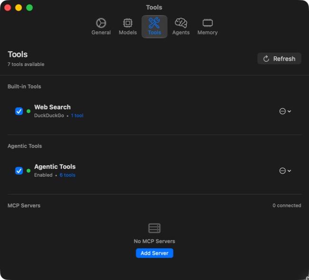The height and width of the screenshot is (280, 309).
Task: Switch to the Models tab
Action: coord(128,27)
